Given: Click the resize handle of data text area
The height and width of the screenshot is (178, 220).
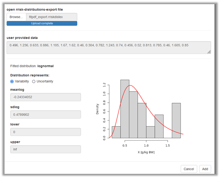Looking at the screenshot, I should pos(209,52).
